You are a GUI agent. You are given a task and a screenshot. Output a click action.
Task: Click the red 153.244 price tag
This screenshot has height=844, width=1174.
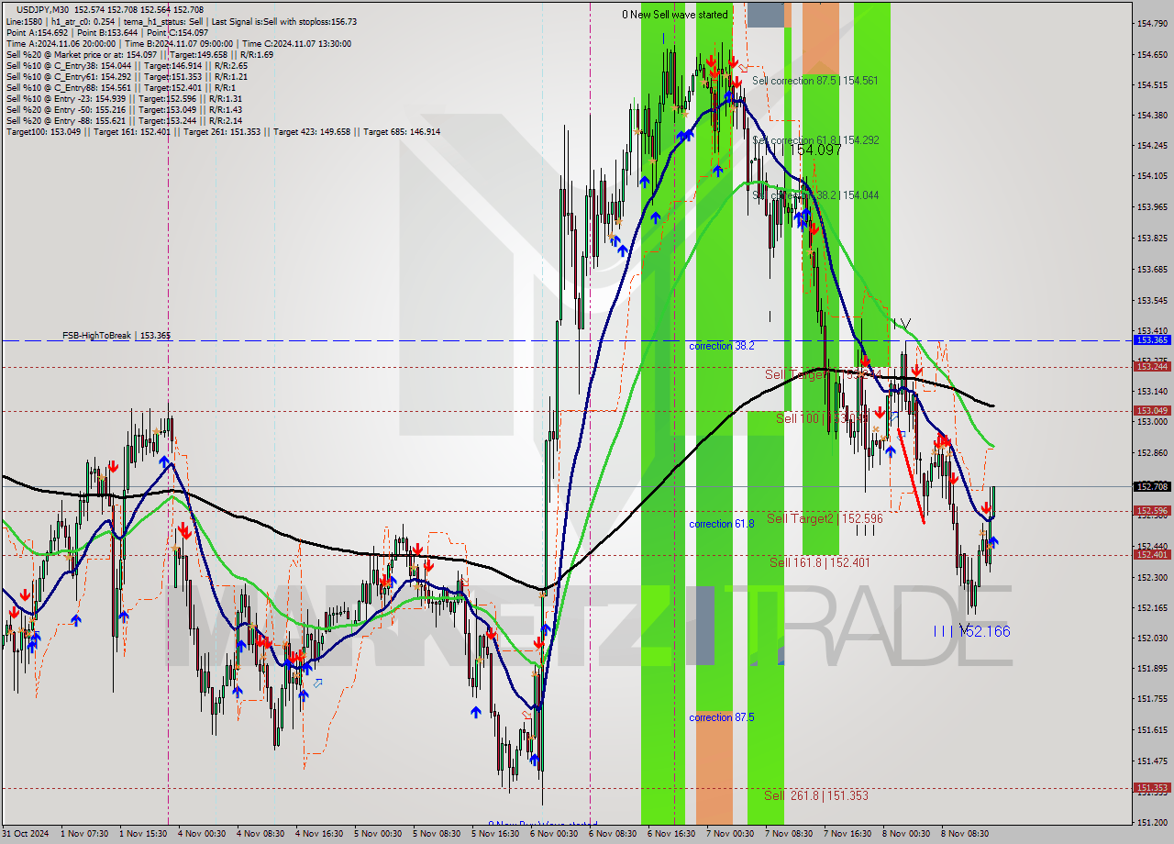1152,366
